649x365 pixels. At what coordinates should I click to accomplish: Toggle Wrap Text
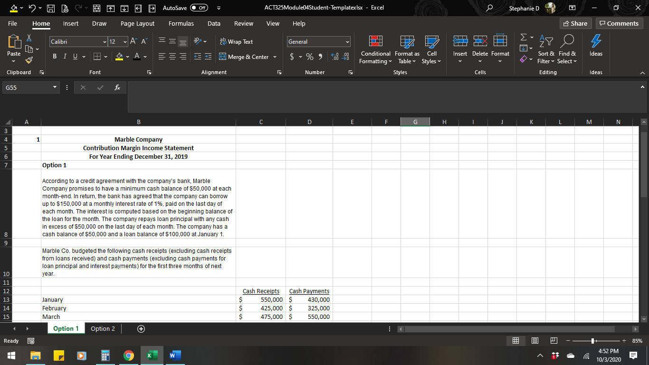coord(236,42)
